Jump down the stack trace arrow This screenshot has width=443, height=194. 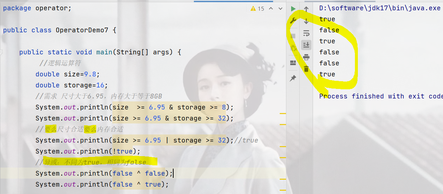pyautogui.click(x=306, y=21)
